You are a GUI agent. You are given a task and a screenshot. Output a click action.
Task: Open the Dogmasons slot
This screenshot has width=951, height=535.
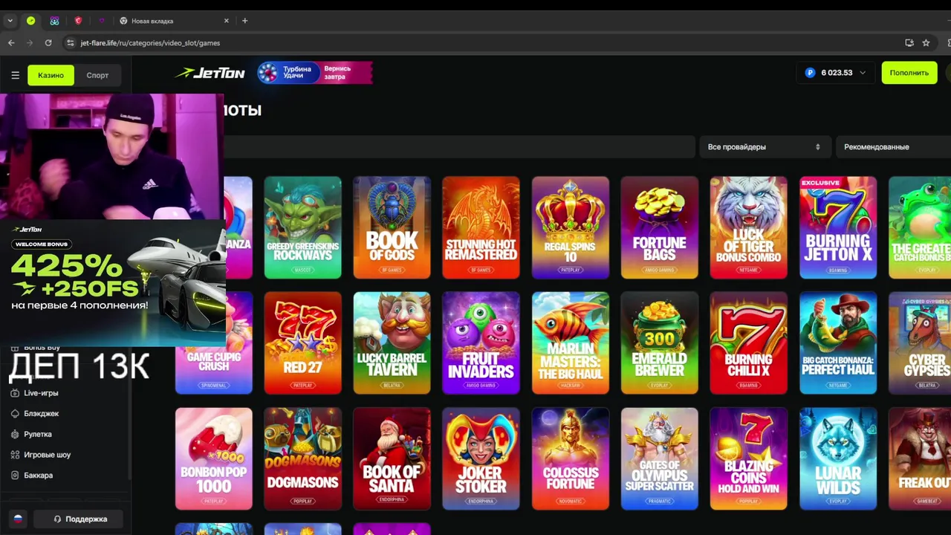[x=302, y=458]
